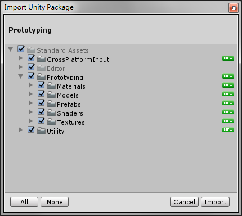Select the 'Editor' folder label
Screen dimensions: 242x216
pos(56,68)
